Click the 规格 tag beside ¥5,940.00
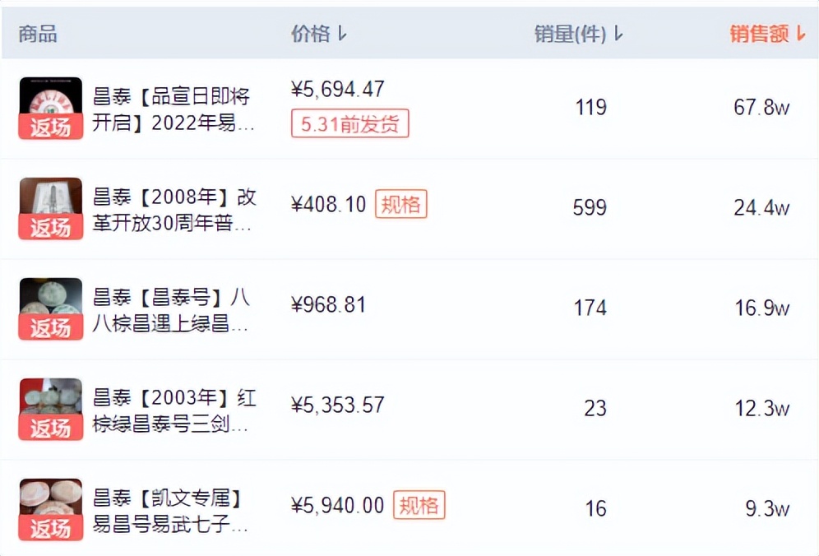 [x=419, y=505]
